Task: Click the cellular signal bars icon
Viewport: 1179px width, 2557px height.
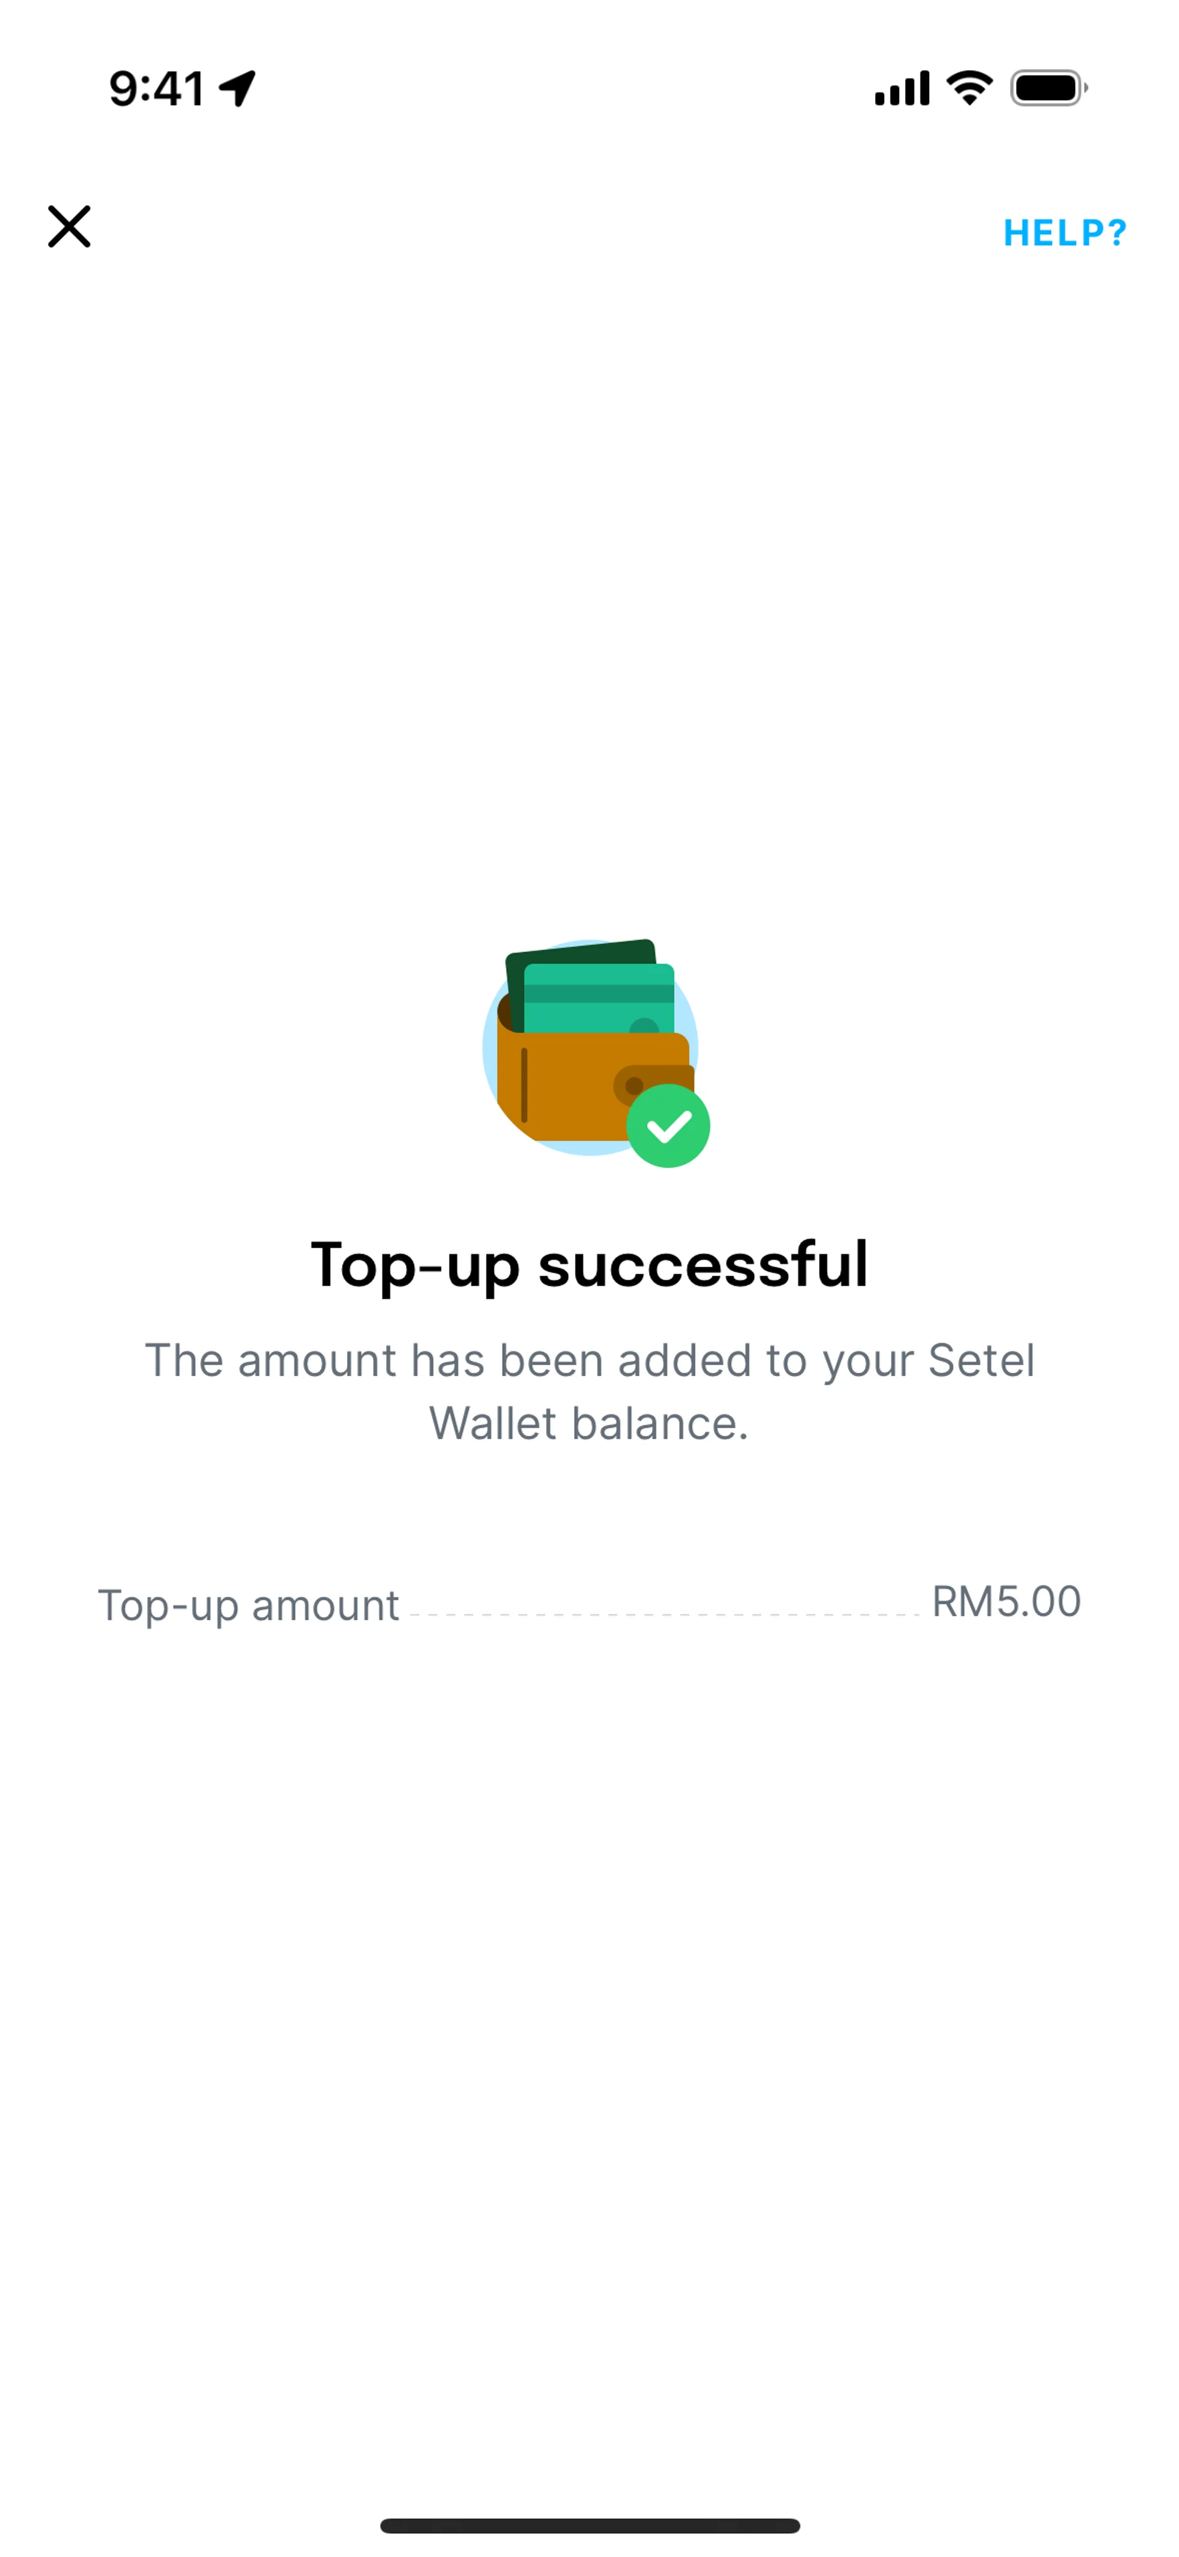Action: point(901,88)
